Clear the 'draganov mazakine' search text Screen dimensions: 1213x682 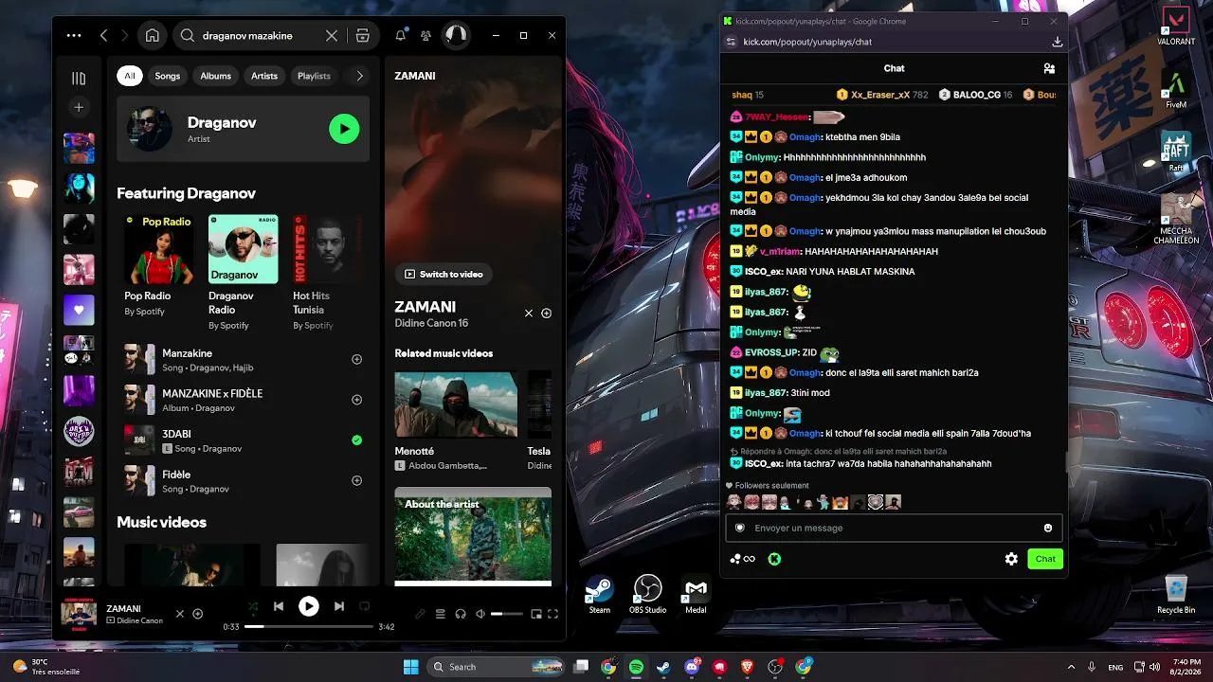pyautogui.click(x=332, y=36)
